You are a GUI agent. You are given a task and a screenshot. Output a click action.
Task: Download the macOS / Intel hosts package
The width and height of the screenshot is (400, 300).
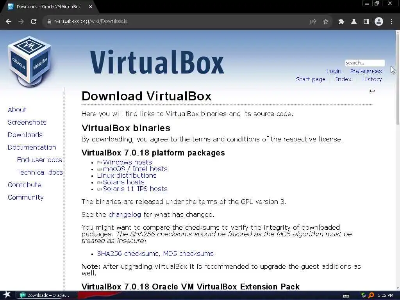coord(135,169)
